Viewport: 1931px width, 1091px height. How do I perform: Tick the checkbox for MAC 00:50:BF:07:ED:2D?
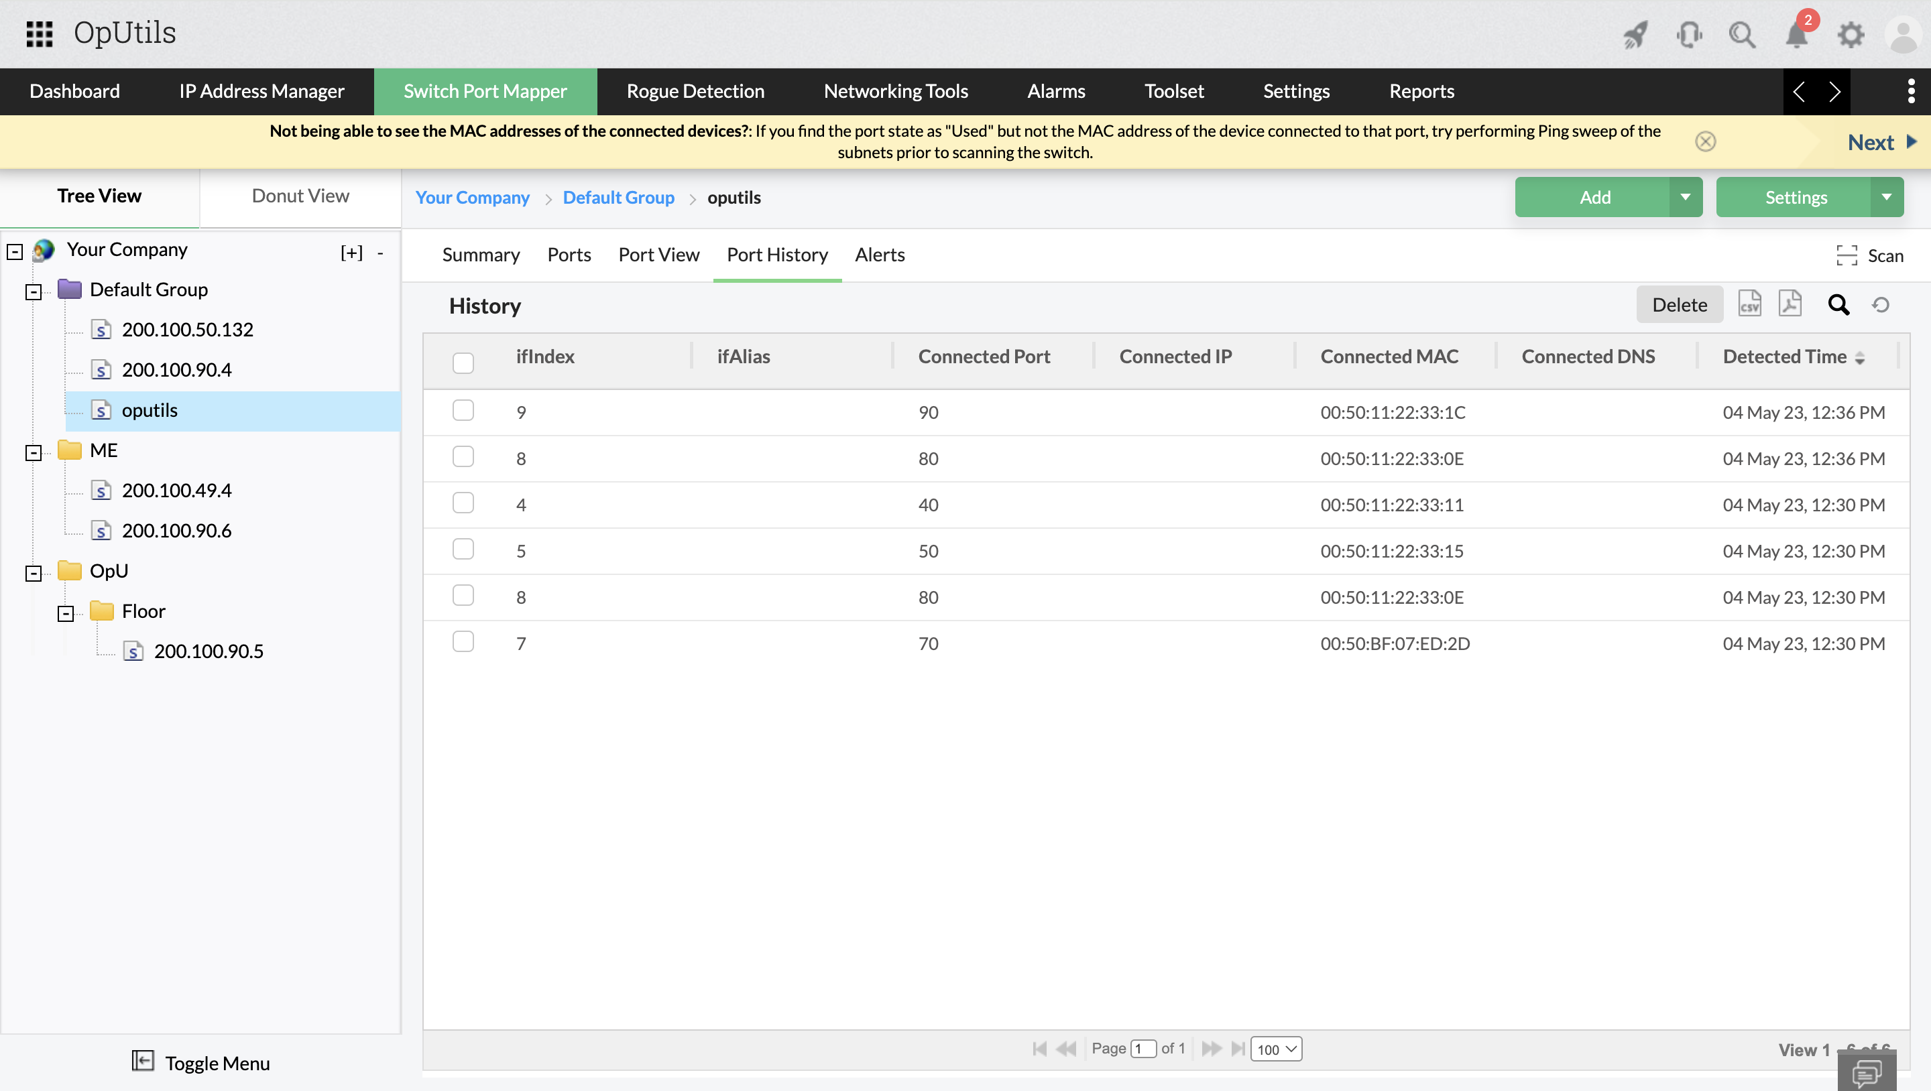point(463,641)
